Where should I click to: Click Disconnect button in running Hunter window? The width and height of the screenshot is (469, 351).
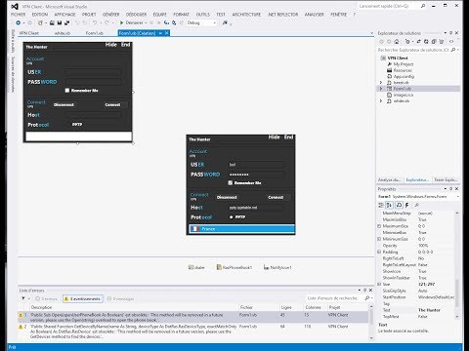coord(227,197)
